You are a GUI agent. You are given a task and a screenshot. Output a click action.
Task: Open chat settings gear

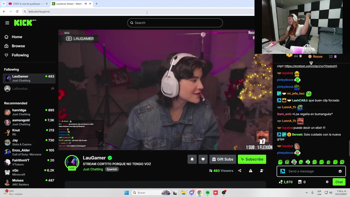tap(327, 182)
